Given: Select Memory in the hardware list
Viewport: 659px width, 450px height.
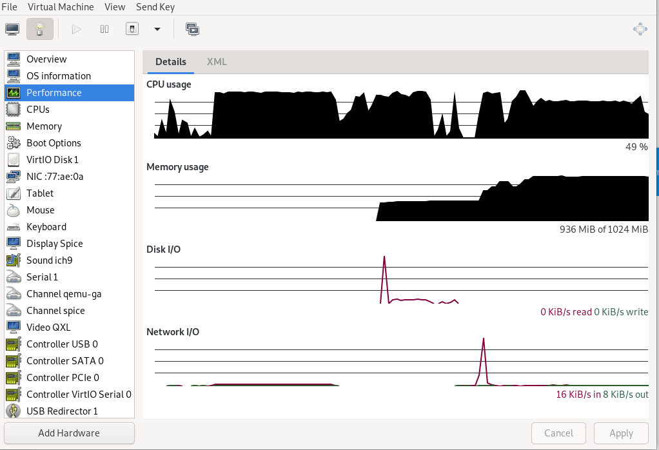Looking at the screenshot, I should pyautogui.click(x=44, y=126).
